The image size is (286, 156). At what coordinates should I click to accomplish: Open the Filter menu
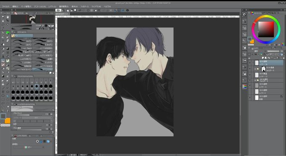tap(85, 6)
